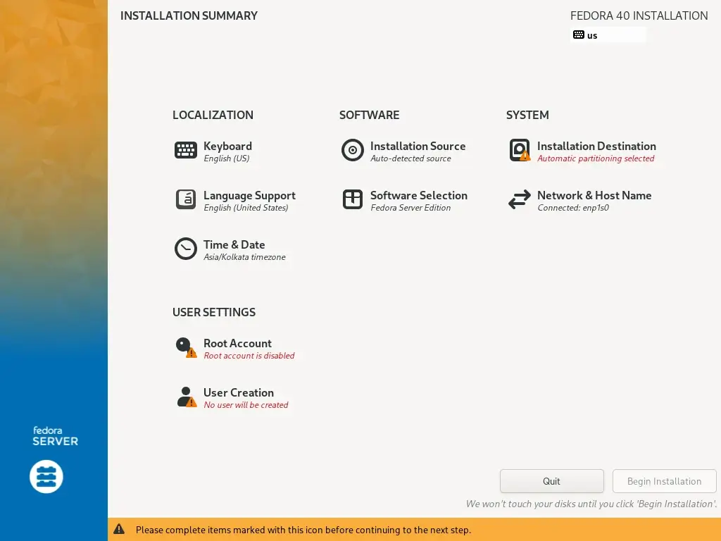Open Language Support via its icon
The image size is (721, 541).
pyautogui.click(x=186, y=199)
